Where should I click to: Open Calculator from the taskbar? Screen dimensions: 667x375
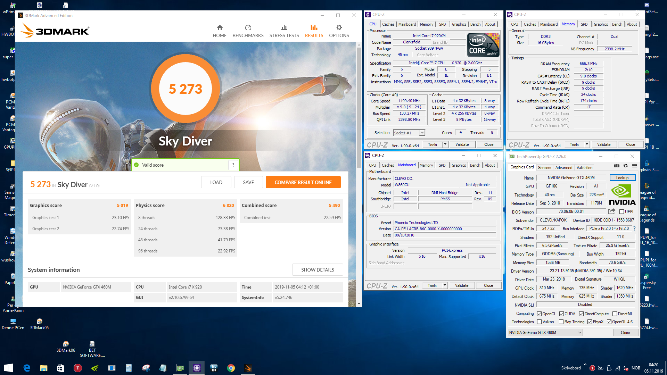129,368
